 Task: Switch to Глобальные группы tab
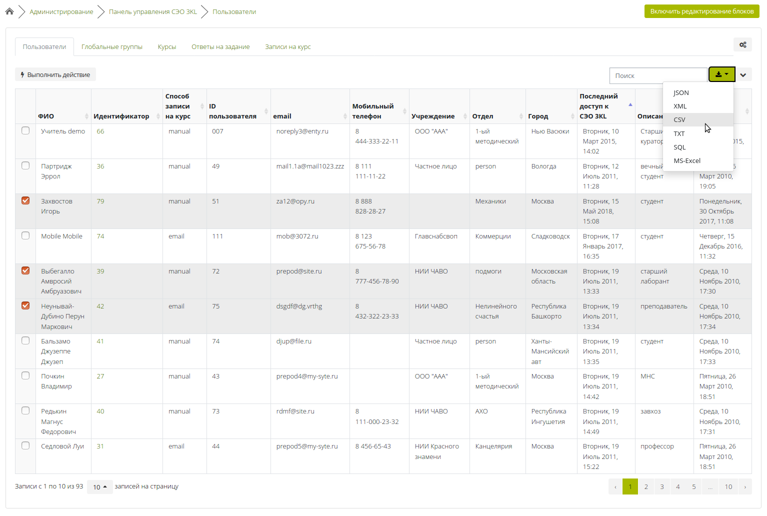tap(112, 46)
